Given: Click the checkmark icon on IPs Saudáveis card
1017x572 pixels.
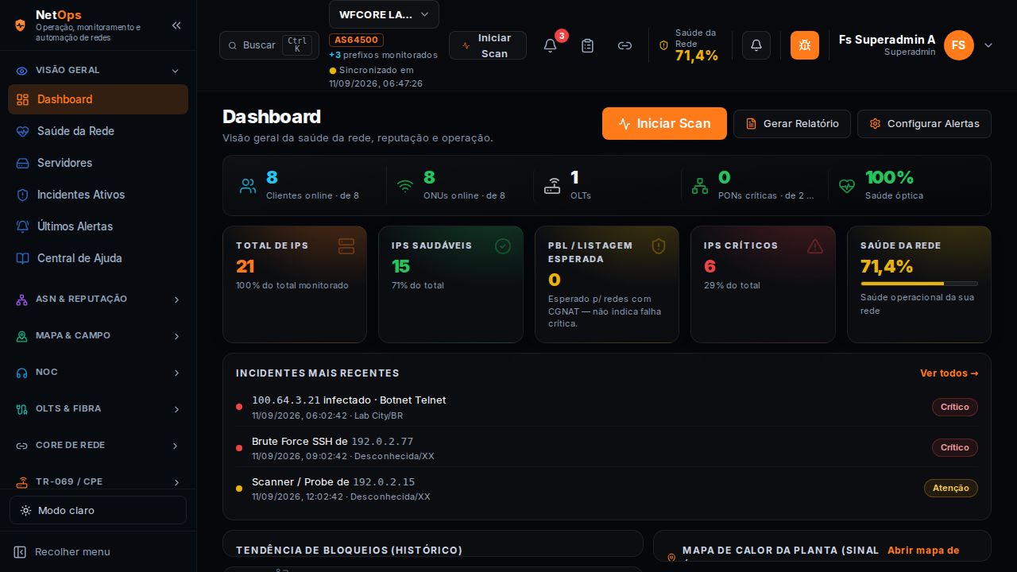Looking at the screenshot, I should point(503,246).
